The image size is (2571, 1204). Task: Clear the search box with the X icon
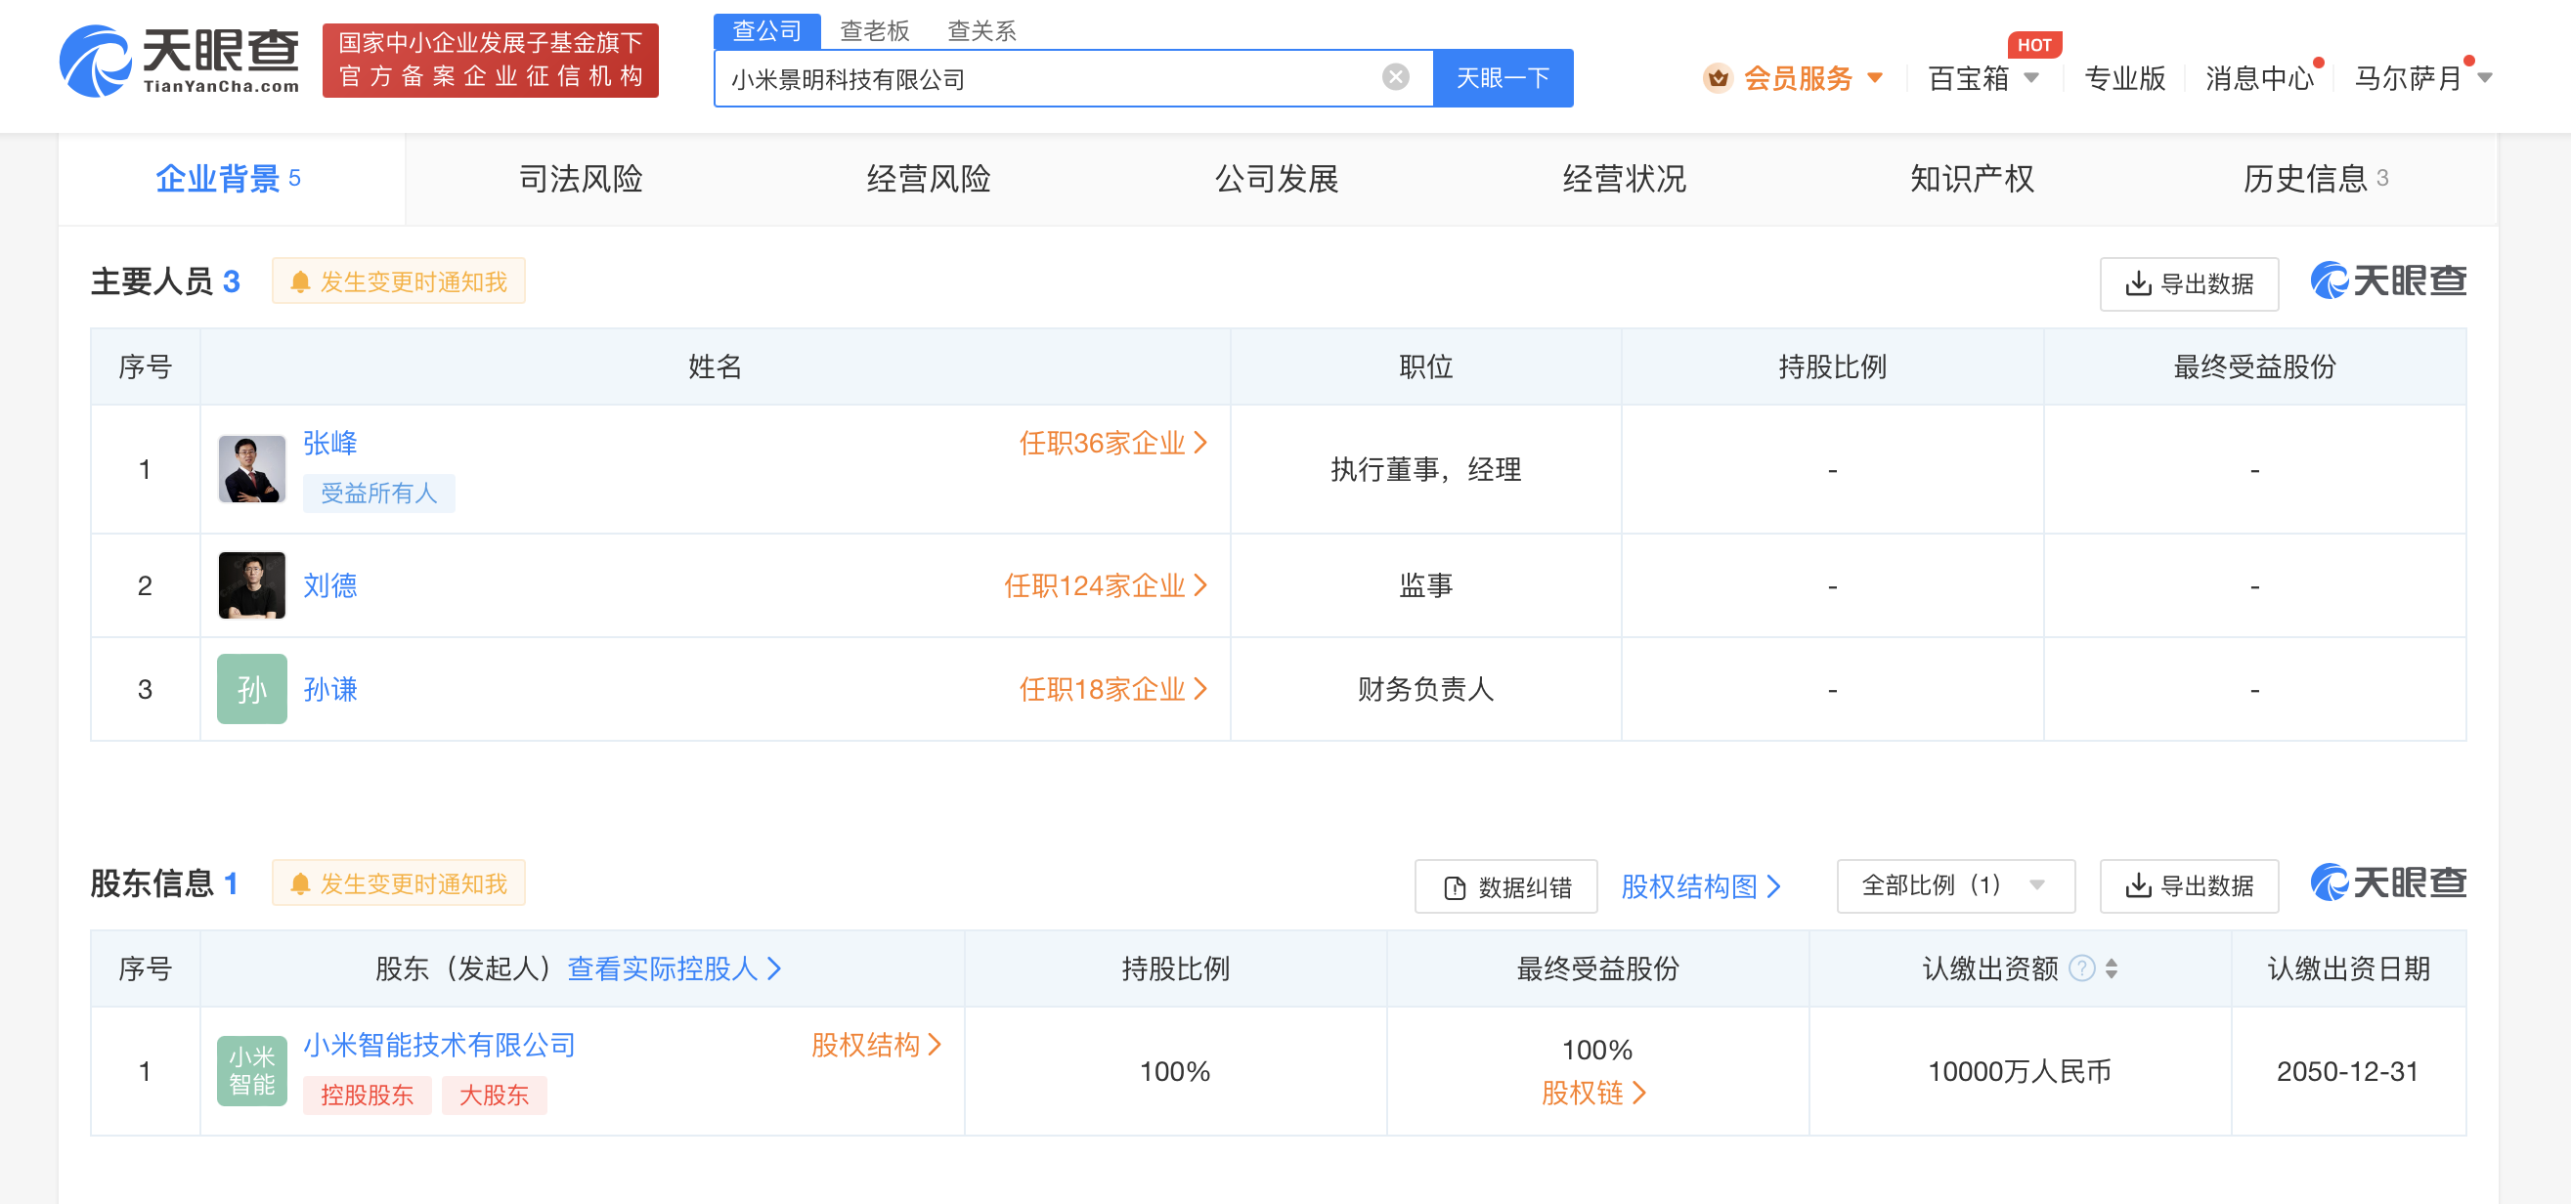click(x=1395, y=77)
